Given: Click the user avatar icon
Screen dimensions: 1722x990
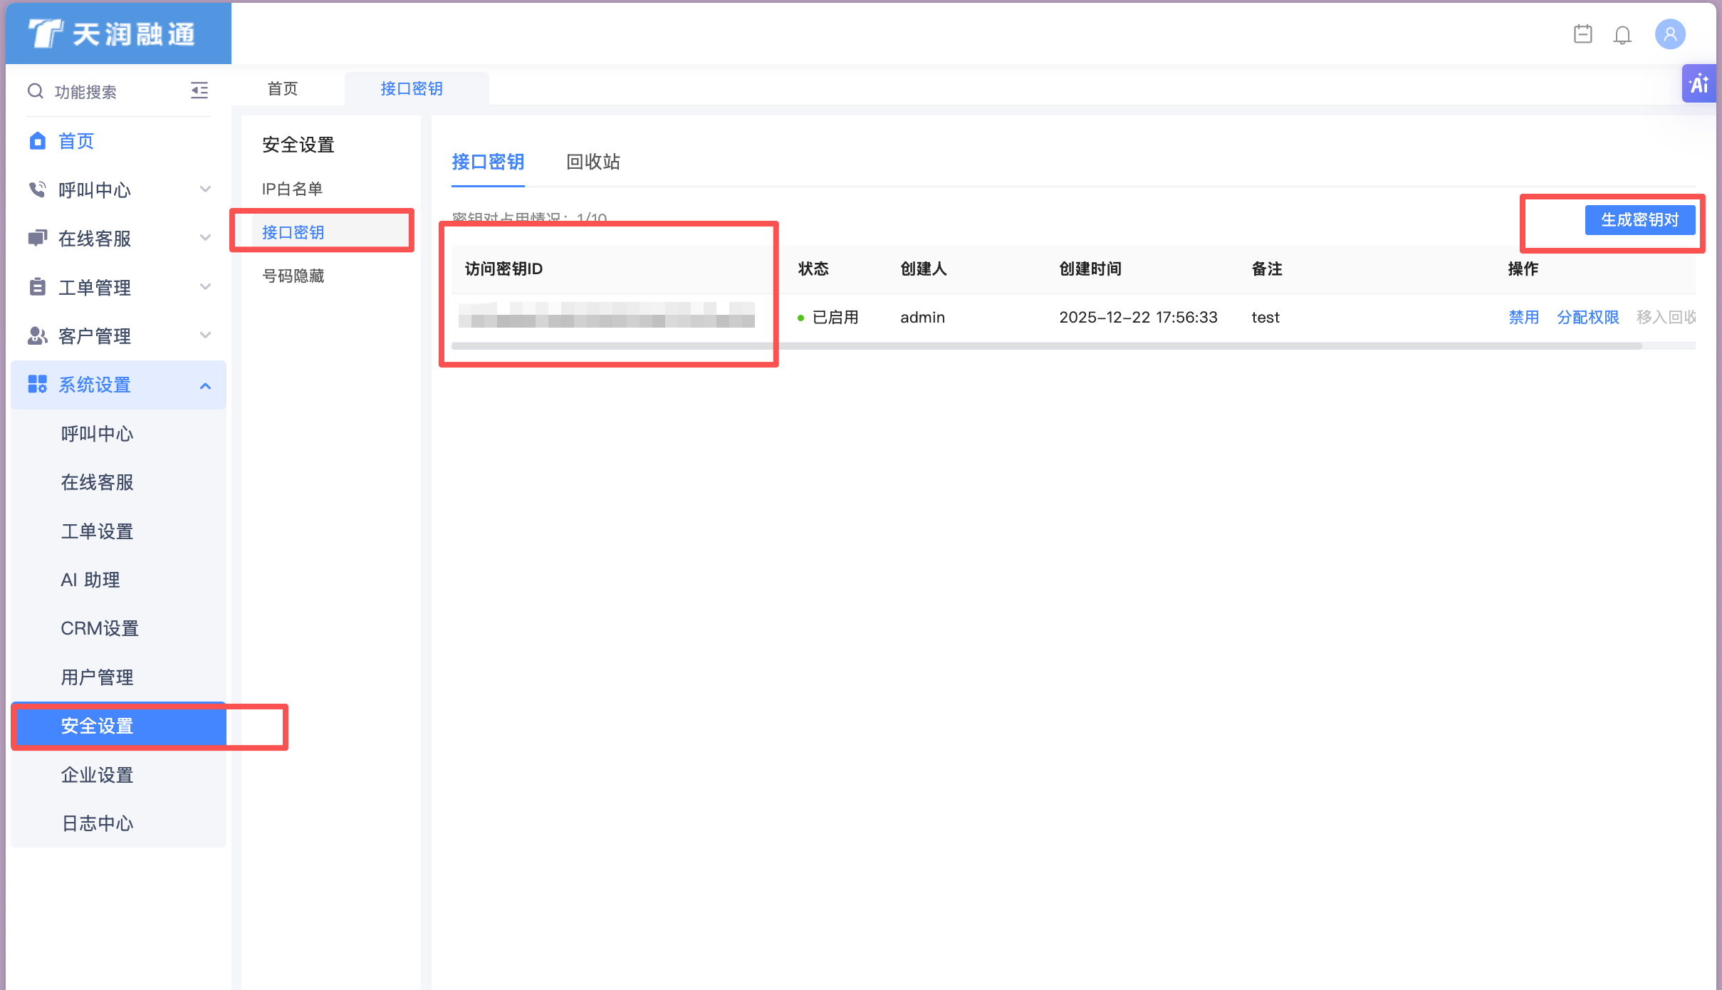Looking at the screenshot, I should point(1669,34).
